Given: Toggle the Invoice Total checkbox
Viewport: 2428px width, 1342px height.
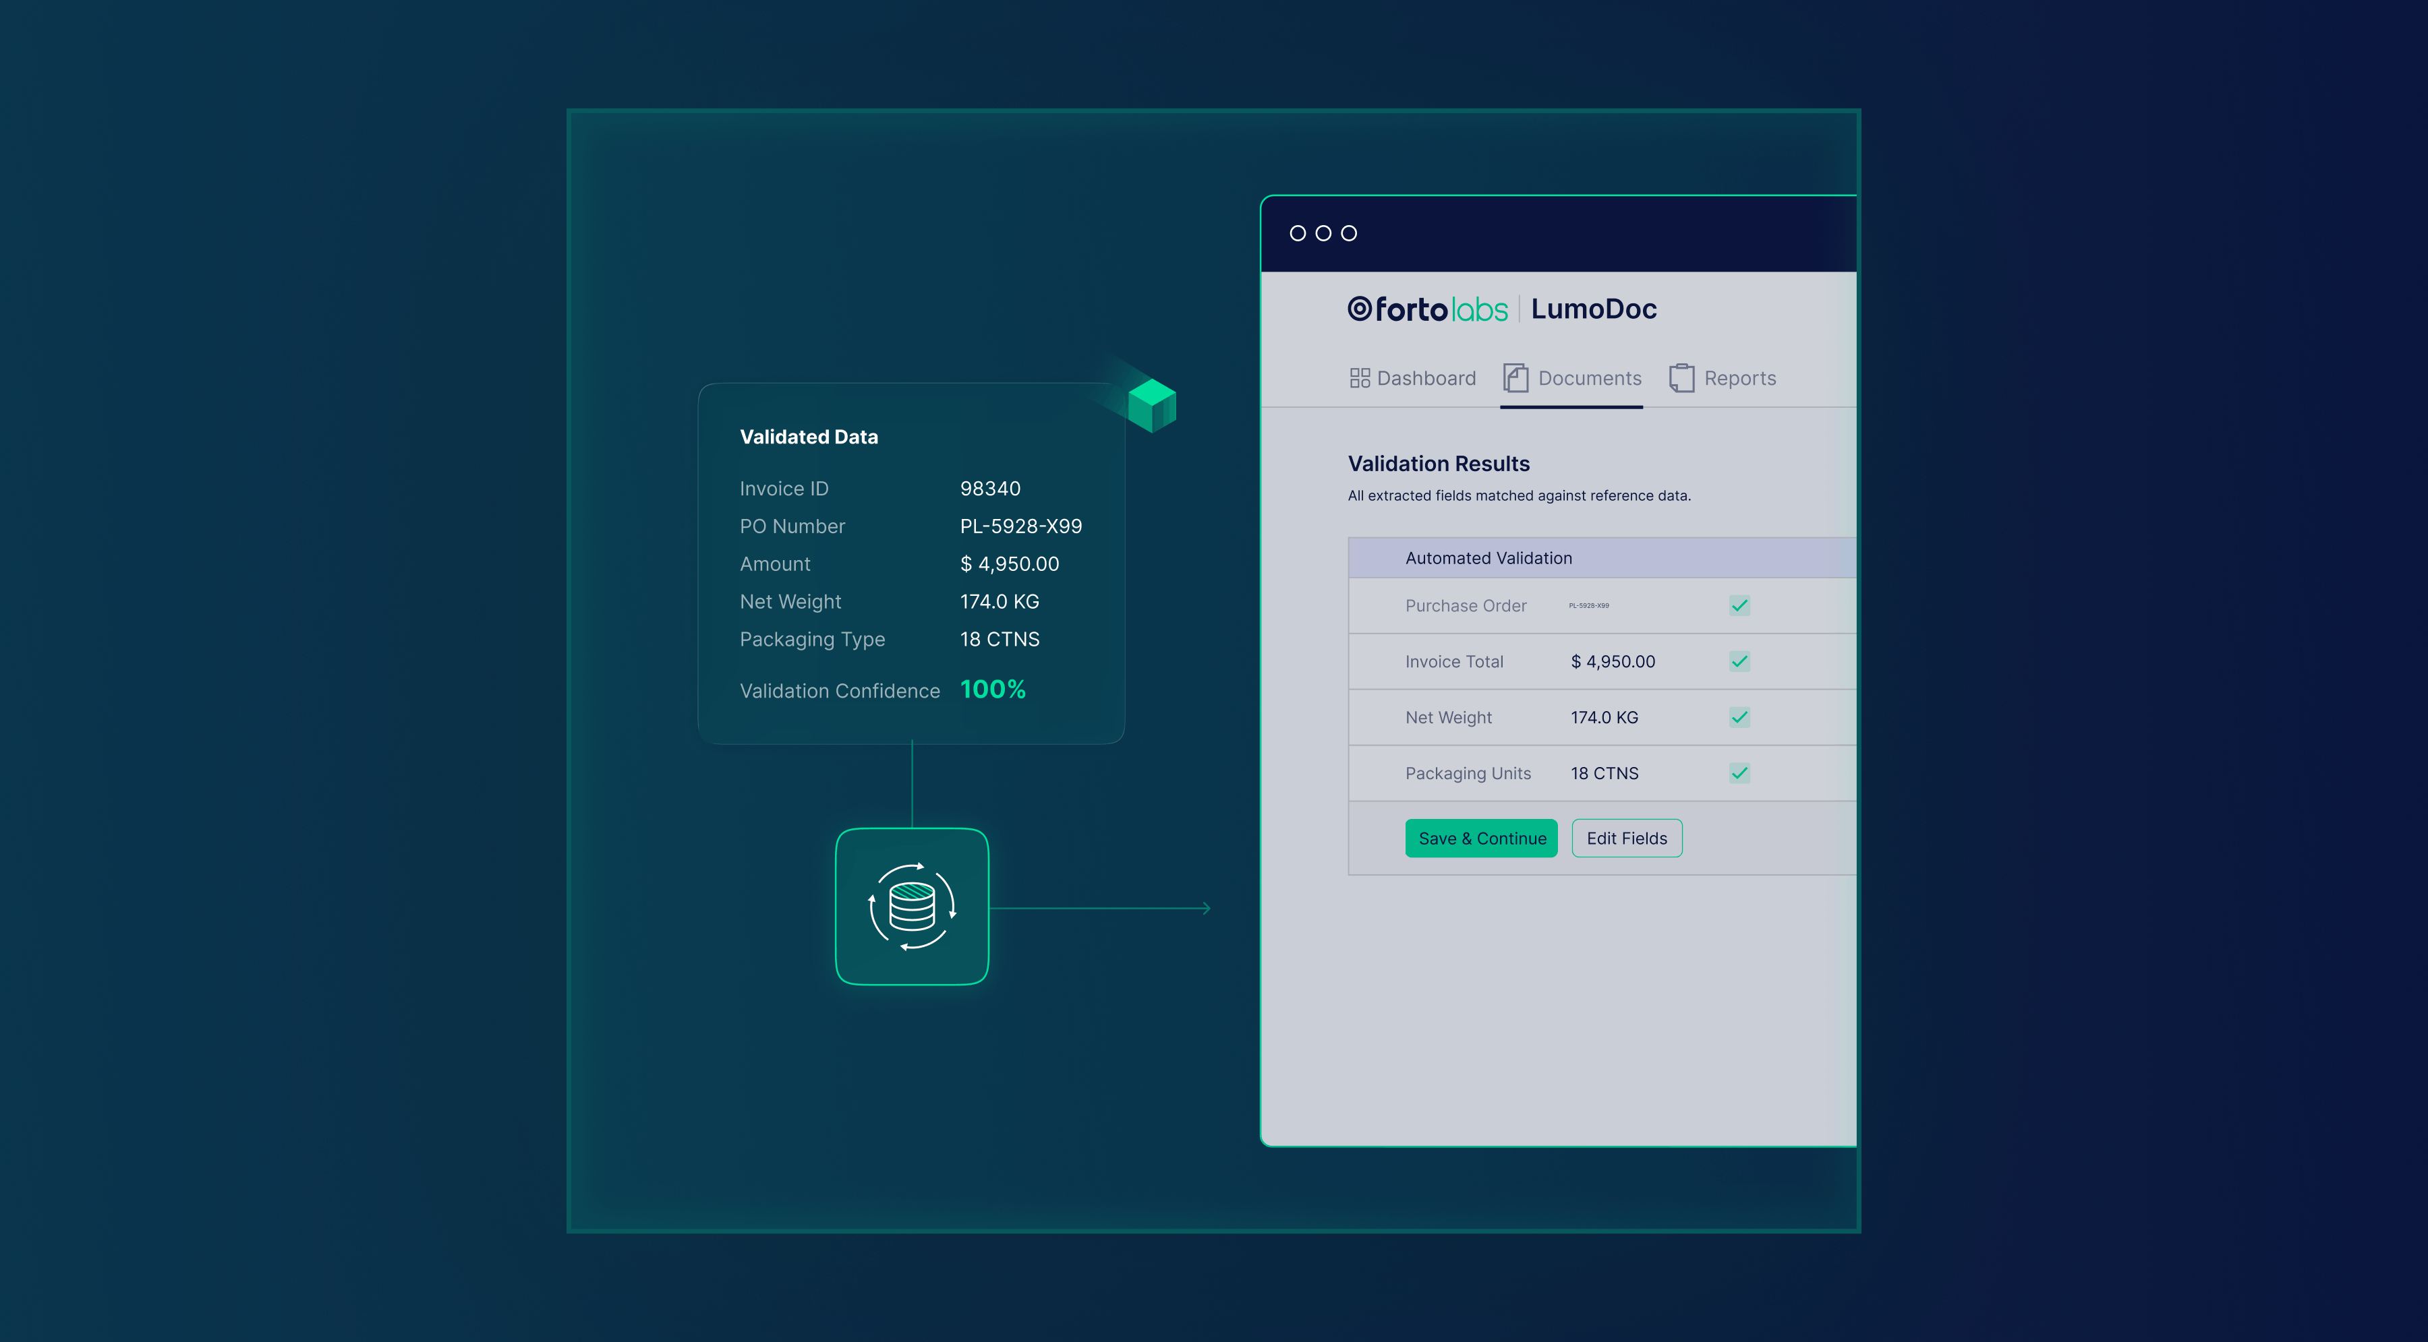Looking at the screenshot, I should pyautogui.click(x=1739, y=661).
